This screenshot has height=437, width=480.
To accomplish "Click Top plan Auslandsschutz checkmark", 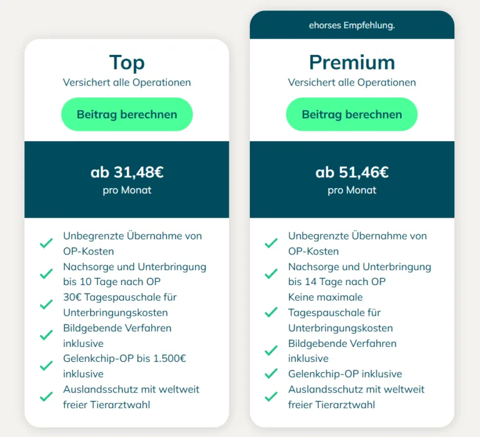I will (x=46, y=396).
